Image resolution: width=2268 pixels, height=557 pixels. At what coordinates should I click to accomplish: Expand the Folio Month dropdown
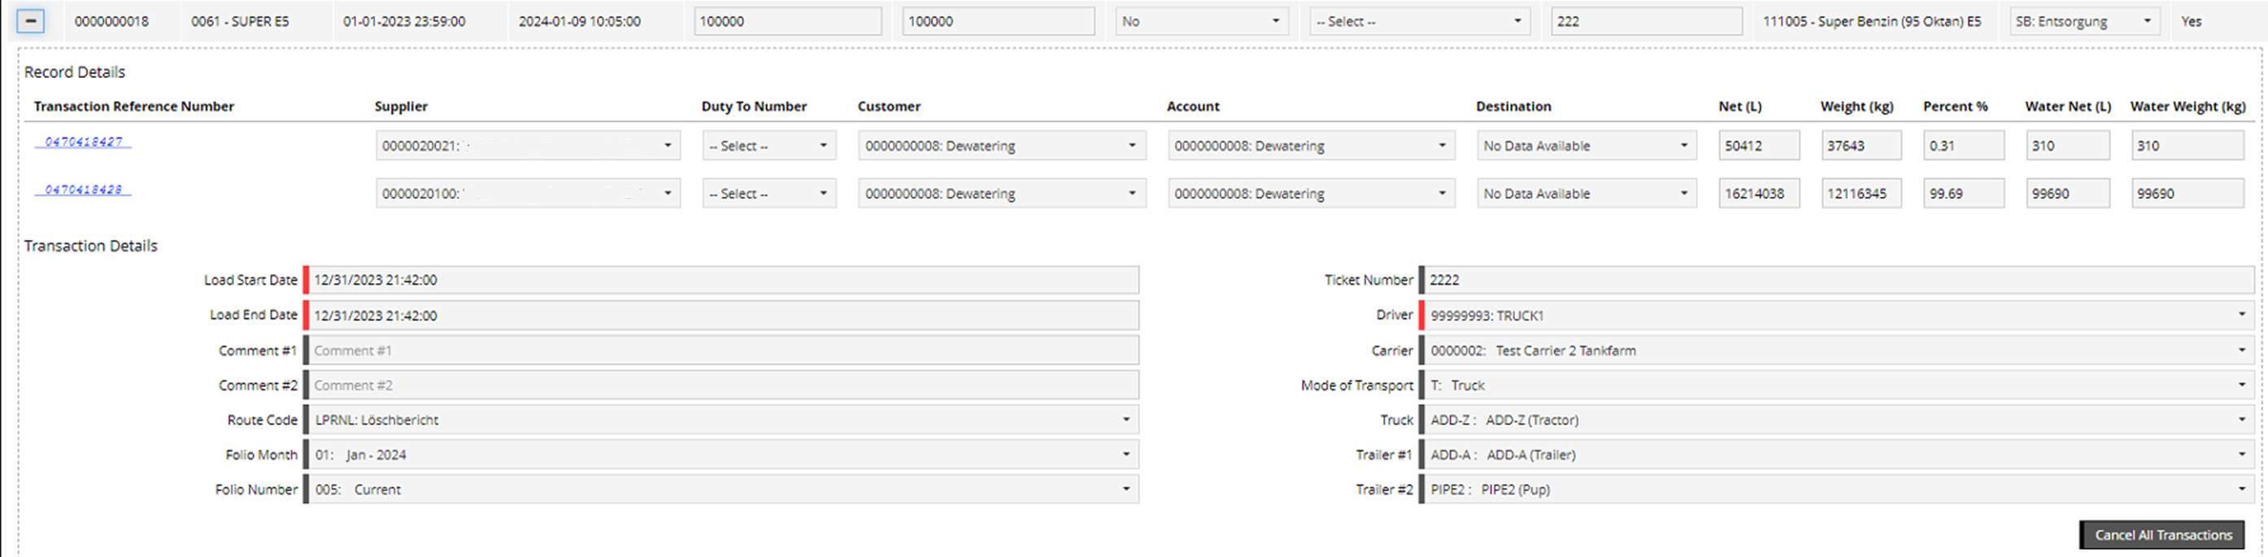pyautogui.click(x=721, y=455)
